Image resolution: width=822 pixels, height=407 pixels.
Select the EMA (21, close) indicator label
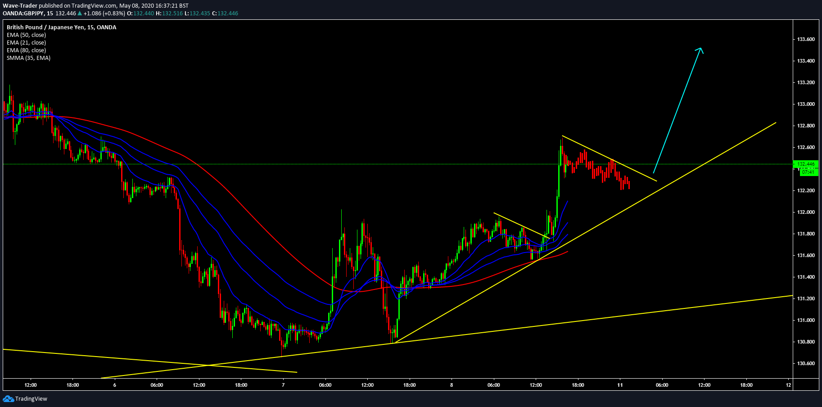26,43
